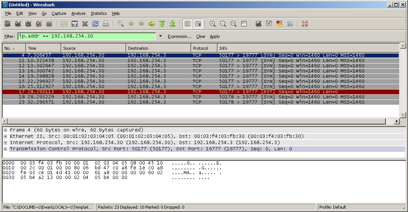Open a capture file
408x212 pixels.
pos(64,24)
